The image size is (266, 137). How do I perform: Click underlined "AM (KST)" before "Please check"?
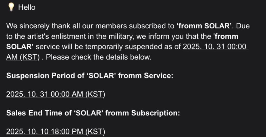pyautogui.click(x=23, y=57)
